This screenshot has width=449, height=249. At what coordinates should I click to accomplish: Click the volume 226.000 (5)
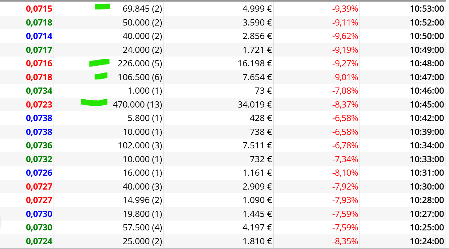140,63
